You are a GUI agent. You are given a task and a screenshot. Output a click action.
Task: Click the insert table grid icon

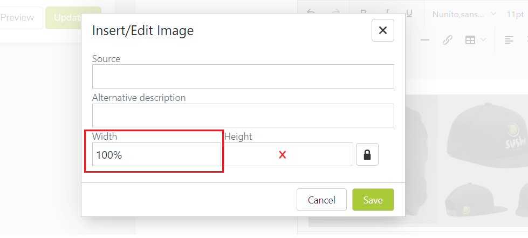[470, 40]
